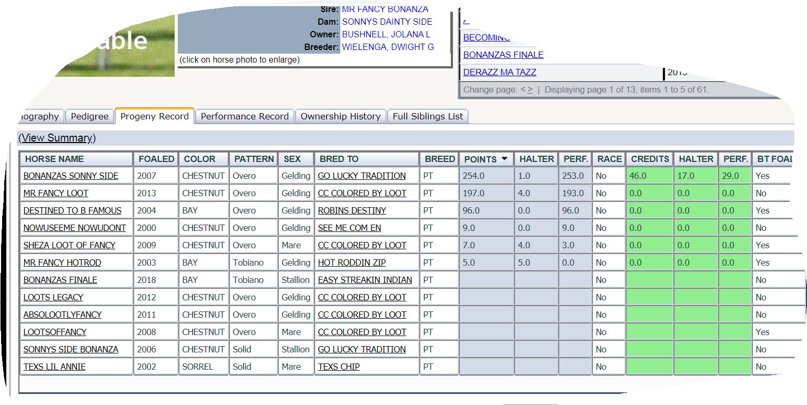This screenshot has height=405, width=807.
Task: Switch to the Performance Record tab
Action: click(x=245, y=117)
